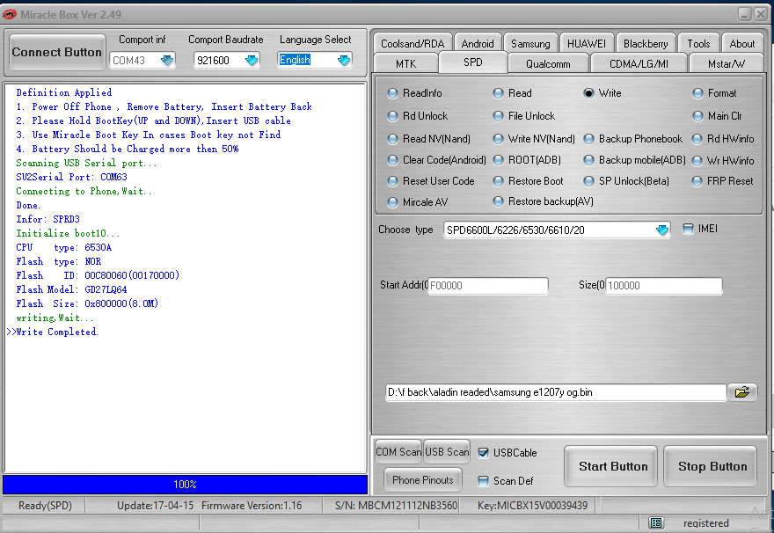Click the status bar registered icon
Image resolution: width=774 pixels, height=533 pixels.
656,522
